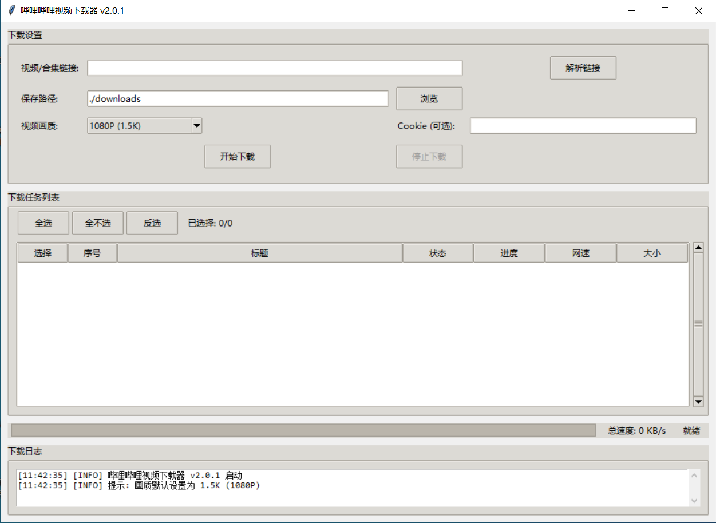Select all tasks with 全选
The height and width of the screenshot is (523, 716).
[43, 223]
